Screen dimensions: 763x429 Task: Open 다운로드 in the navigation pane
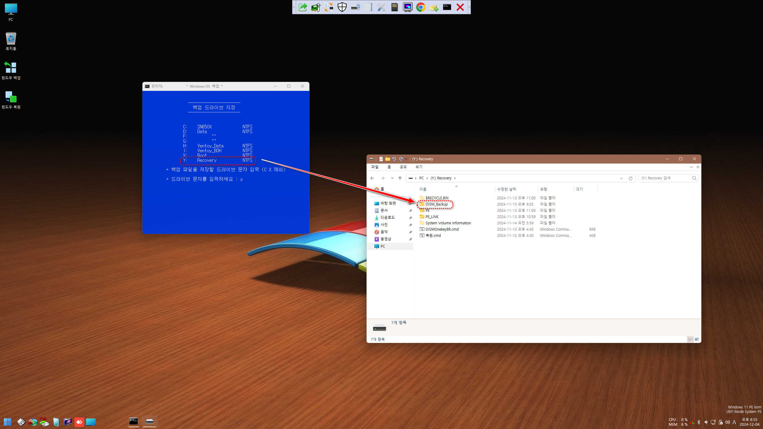[x=387, y=217]
